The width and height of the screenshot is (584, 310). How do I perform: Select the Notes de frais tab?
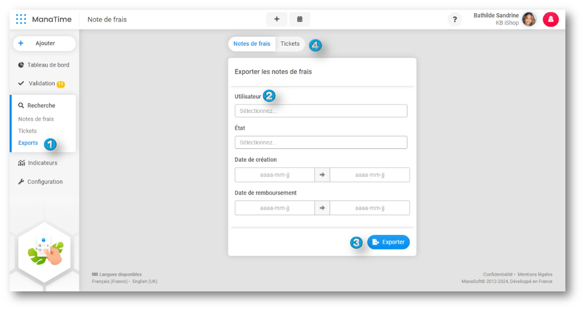click(x=252, y=44)
